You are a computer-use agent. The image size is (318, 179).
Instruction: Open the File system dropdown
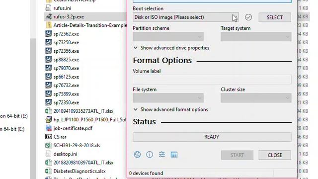(168, 98)
